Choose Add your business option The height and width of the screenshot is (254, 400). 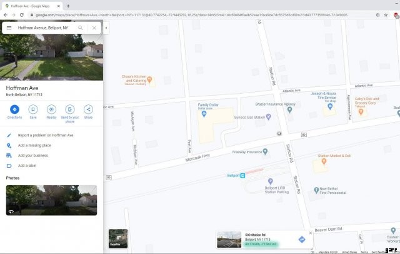click(33, 155)
